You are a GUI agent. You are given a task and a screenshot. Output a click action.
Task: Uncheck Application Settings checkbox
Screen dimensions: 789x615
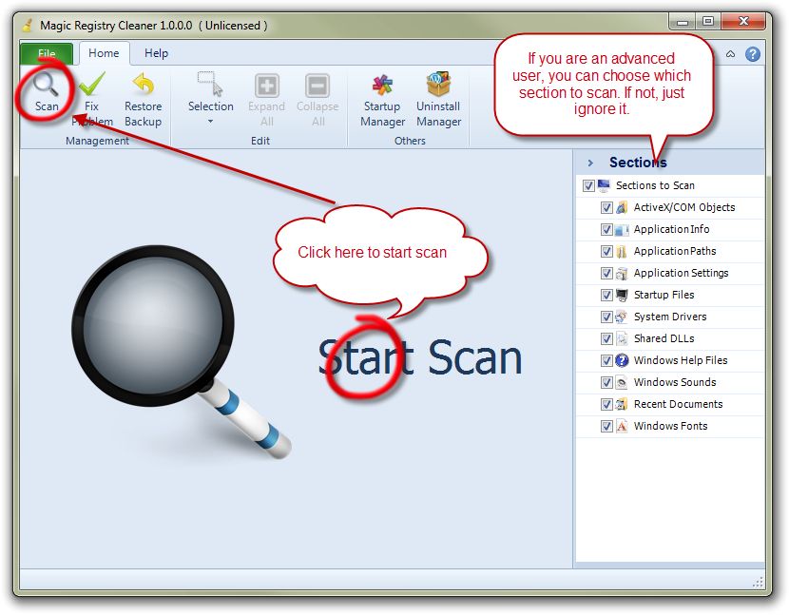pos(606,273)
